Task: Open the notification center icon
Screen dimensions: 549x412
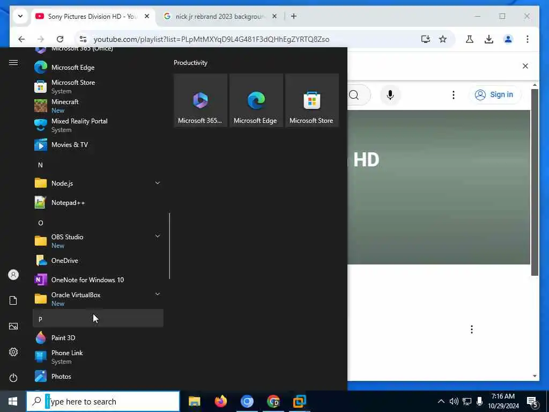Action: coord(532,402)
